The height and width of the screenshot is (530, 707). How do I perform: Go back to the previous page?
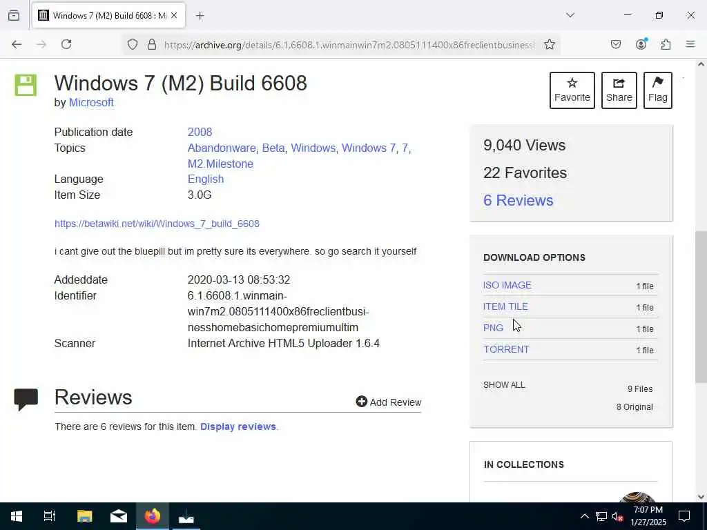[x=17, y=44]
